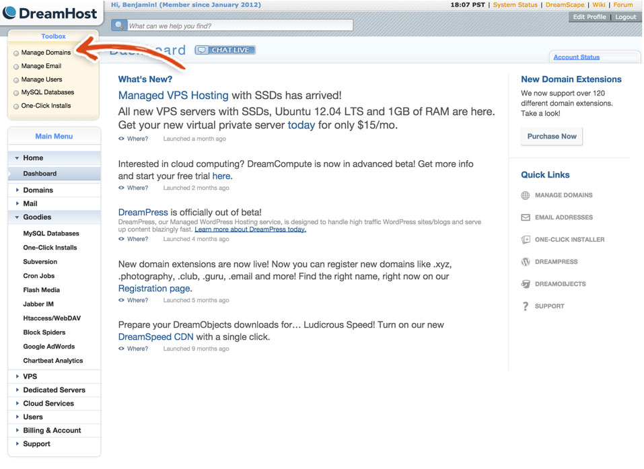Open Google AdWords under Goodies
The height and width of the screenshot is (469, 644).
coord(49,347)
